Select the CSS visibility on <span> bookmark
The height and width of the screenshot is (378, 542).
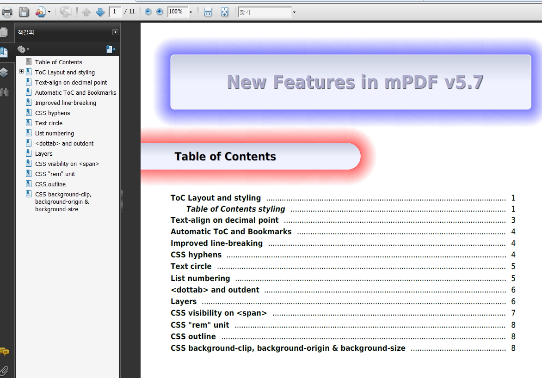click(67, 164)
